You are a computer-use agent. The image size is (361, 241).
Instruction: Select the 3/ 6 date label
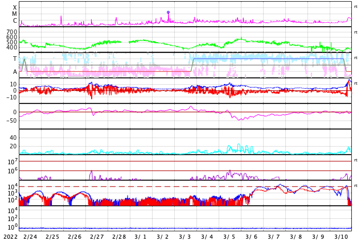coord(252,237)
